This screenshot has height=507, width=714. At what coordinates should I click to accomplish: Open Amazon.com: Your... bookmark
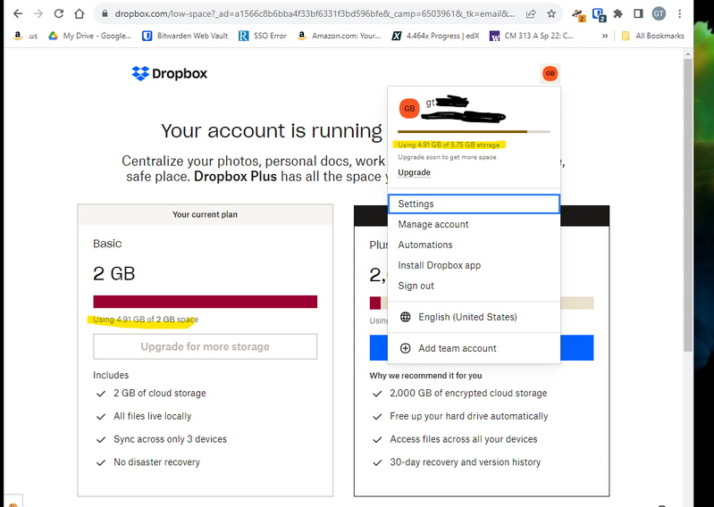339,36
